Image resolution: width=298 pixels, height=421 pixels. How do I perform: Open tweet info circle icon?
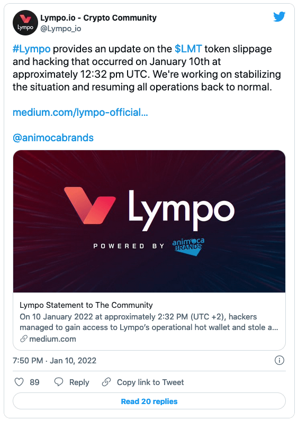[279, 360]
